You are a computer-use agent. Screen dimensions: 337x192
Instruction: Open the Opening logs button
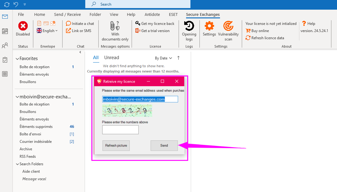pyautogui.click(x=189, y=31)
